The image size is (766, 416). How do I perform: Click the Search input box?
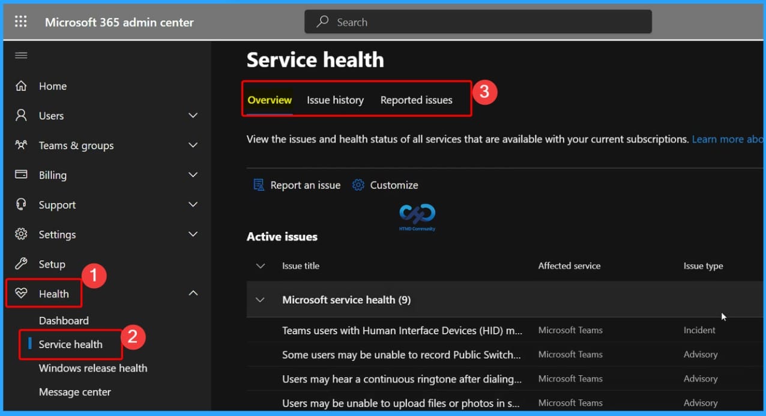[x=478, y=22]
